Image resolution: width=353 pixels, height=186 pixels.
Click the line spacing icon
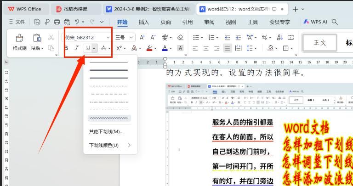pyautogui.click(x=250, y=48)
